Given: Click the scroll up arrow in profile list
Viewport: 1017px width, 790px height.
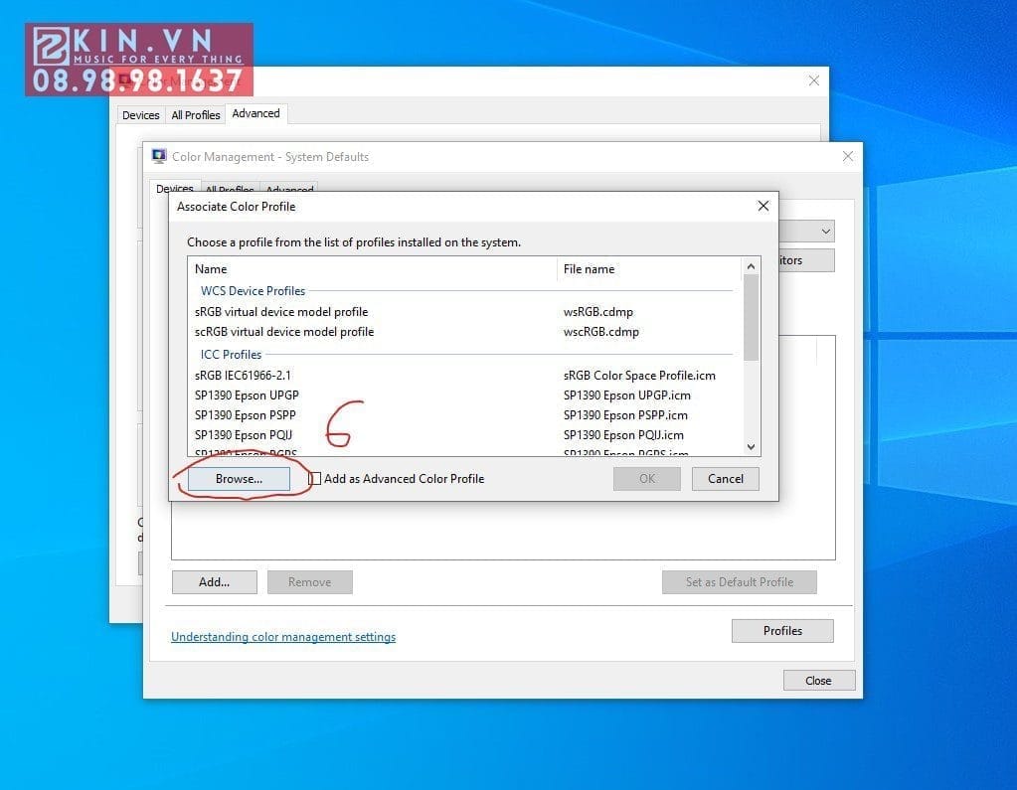Looking at the screenshot, I should [751, 265].
